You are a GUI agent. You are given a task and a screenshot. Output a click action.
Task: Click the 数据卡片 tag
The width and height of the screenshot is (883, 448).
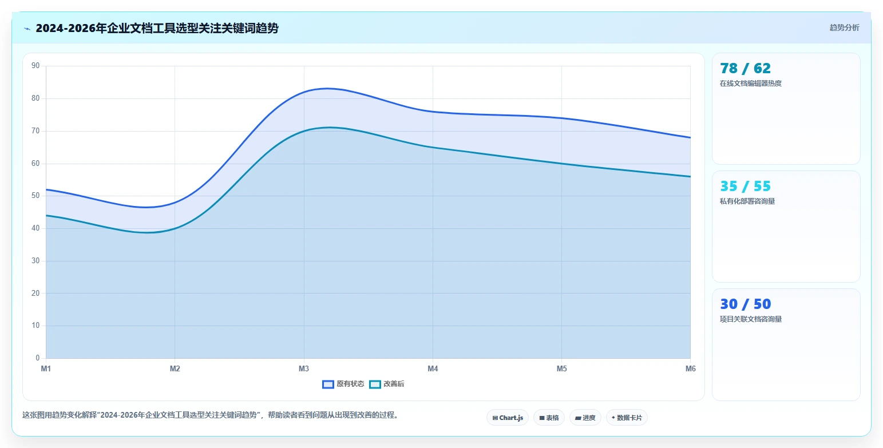tap(627, 418)
